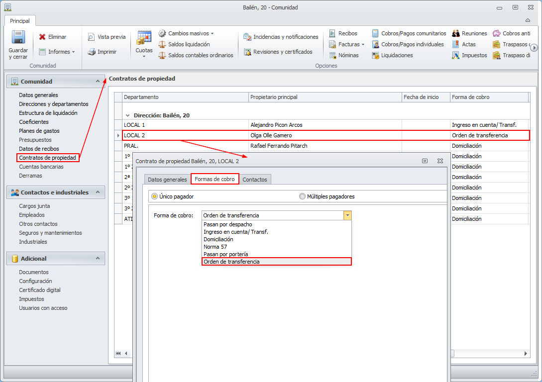Open the Revisiones y certificados icon
This screenshot has height=382, width=542.
click(247, 52)
